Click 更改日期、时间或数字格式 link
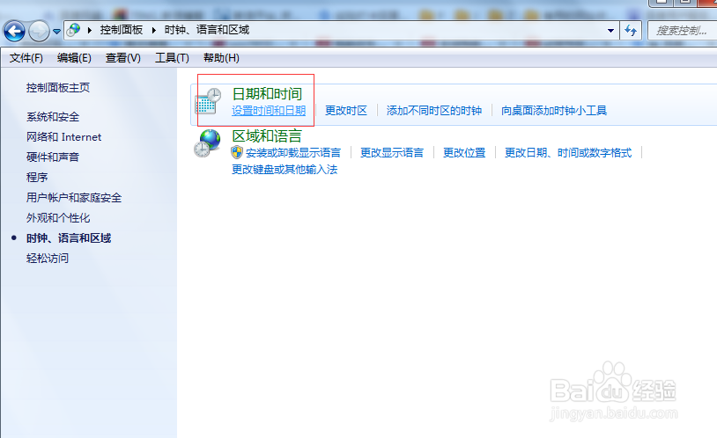This screenshot has height=438, width=717. (568, 152)
